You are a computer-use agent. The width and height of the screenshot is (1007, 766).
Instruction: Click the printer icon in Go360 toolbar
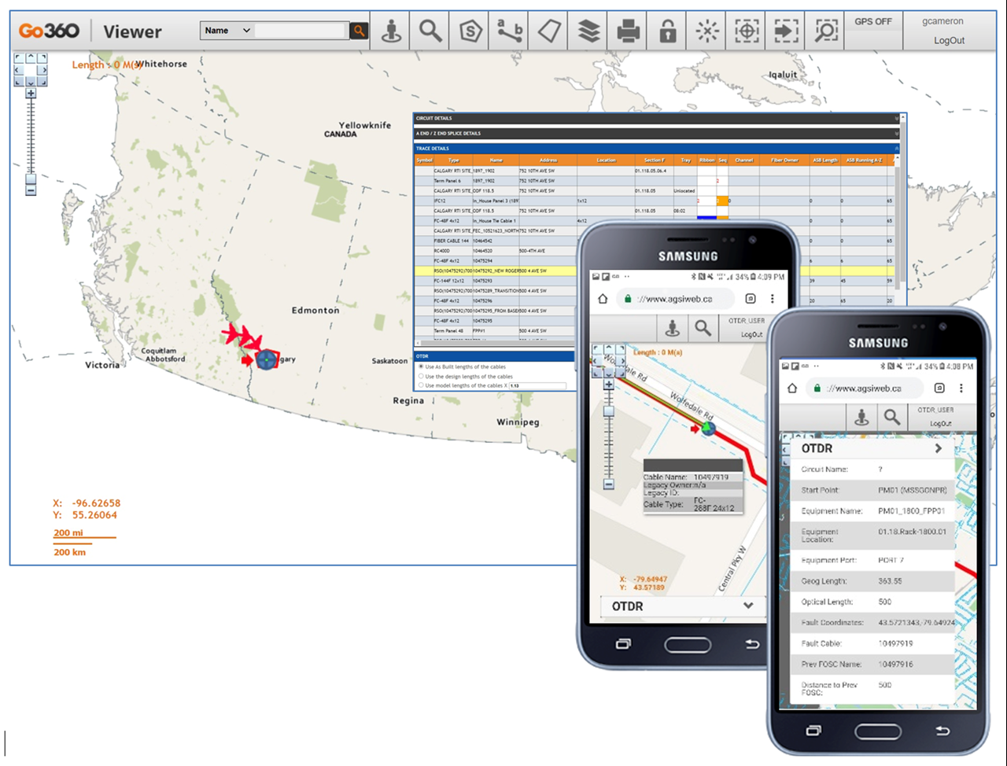(628, 31)
